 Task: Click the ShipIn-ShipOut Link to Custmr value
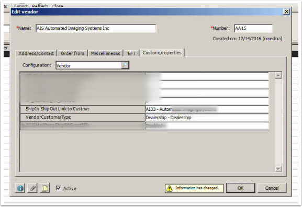click(207, 109)
